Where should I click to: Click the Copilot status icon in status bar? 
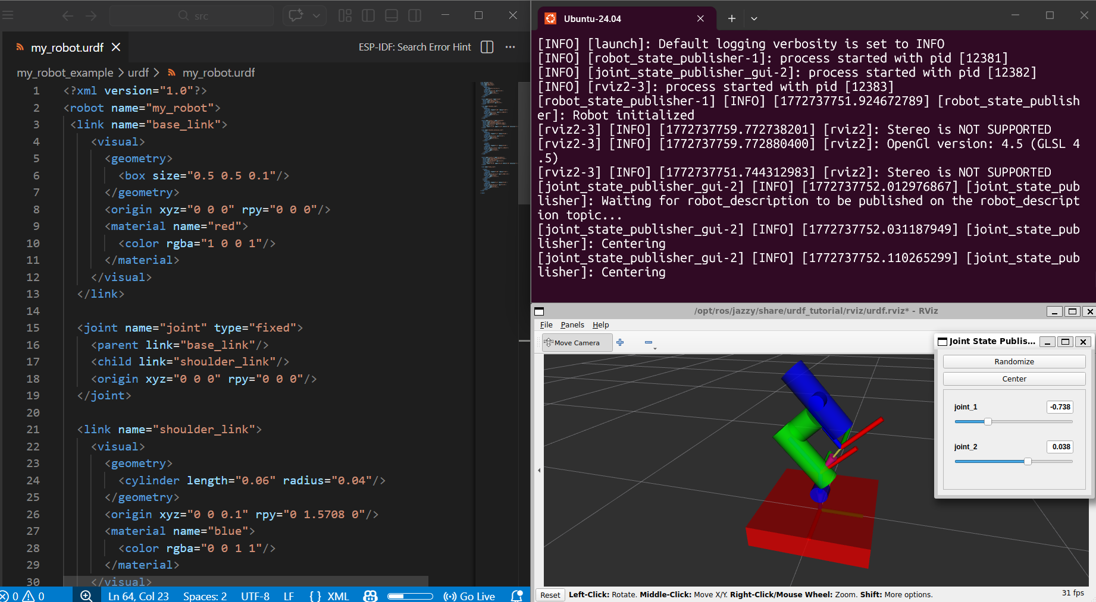pyautogui.click(x=370, y=595)
